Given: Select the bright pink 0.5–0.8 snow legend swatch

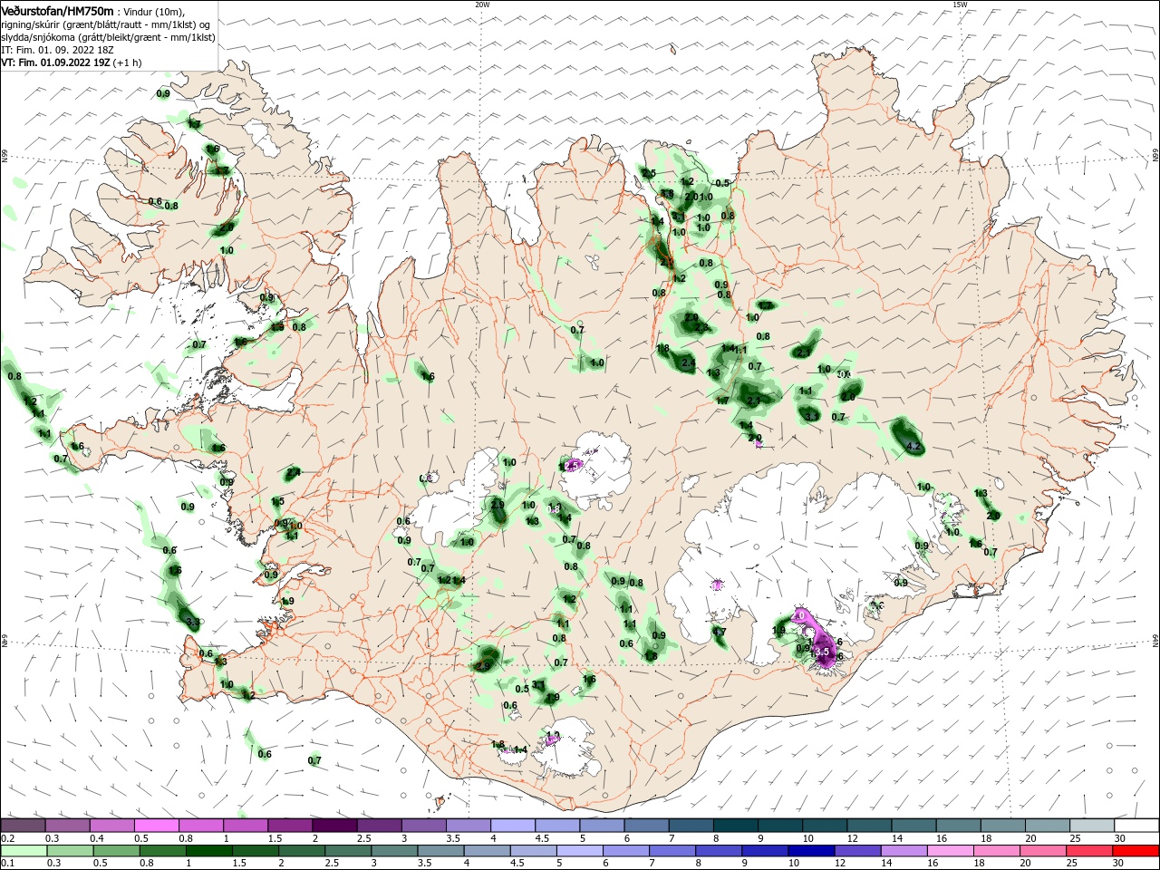Looking at the screenshot, I should 156,826.
